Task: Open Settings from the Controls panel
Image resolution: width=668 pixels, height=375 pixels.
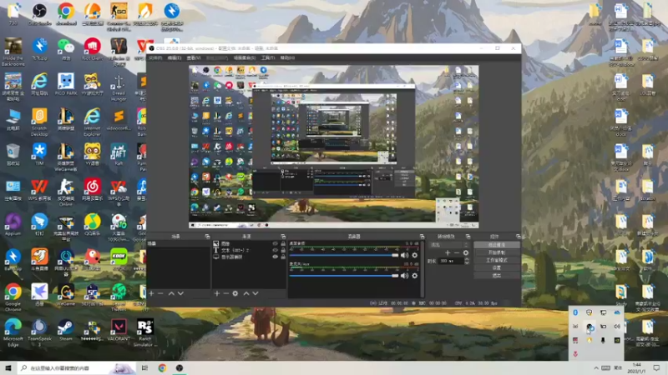Action: click(x=497, y=267)
